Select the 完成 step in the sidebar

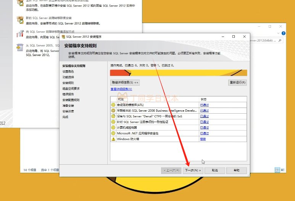click(x=65, y=117)
